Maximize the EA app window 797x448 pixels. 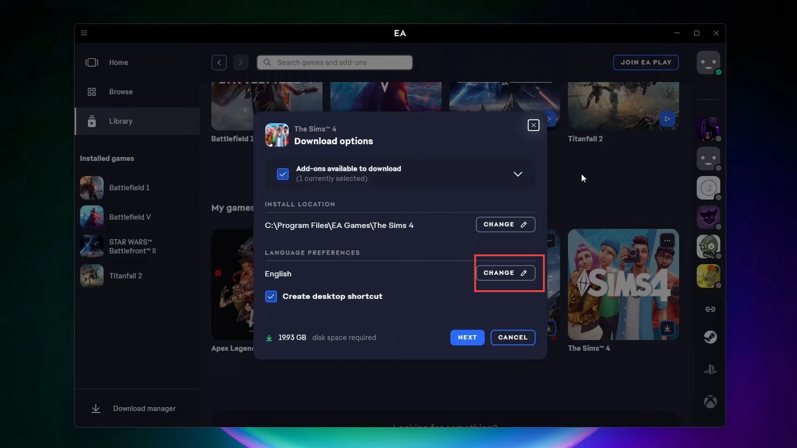[697, 33]
